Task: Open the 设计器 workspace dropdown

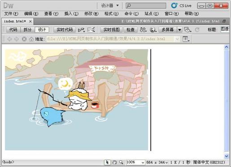Action: click(x=110, y=6)
